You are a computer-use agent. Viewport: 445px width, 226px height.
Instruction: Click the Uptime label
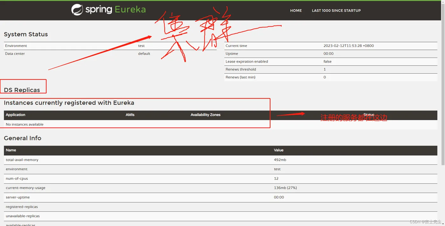232,54
